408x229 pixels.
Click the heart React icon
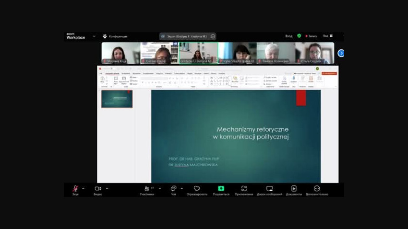tap(197, 189)
